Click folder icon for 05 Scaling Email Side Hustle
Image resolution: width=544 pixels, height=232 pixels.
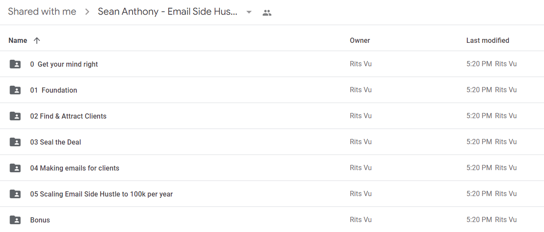point(15,194)
